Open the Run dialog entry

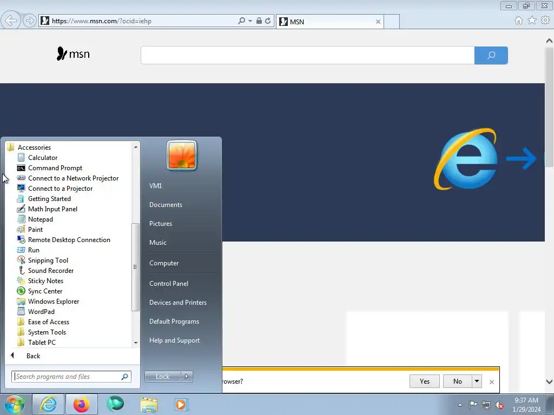pos(34,250)
